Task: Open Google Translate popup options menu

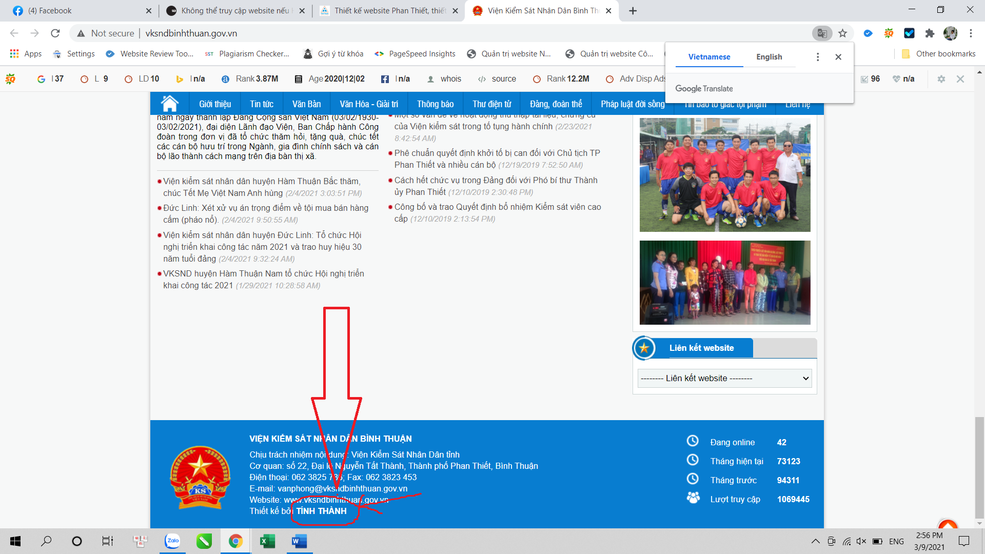Action: (x=818, y=57)
